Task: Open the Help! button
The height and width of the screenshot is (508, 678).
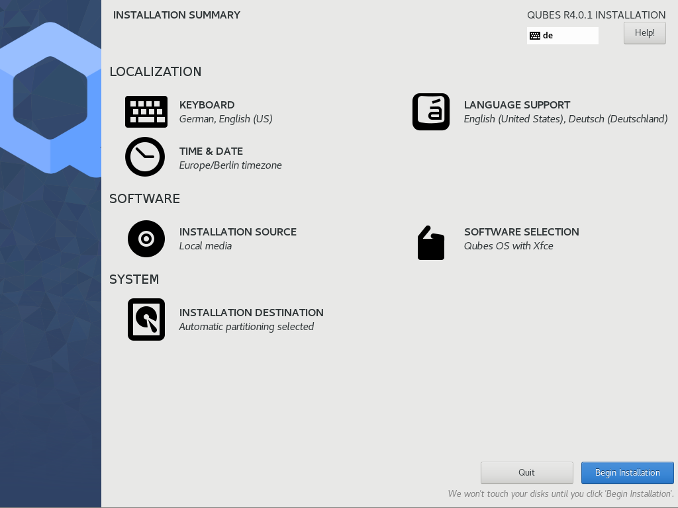Action: [645, 33]
